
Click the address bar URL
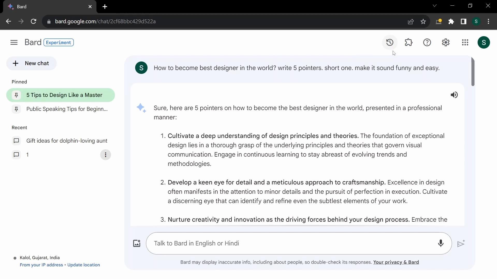pos(105,21)
